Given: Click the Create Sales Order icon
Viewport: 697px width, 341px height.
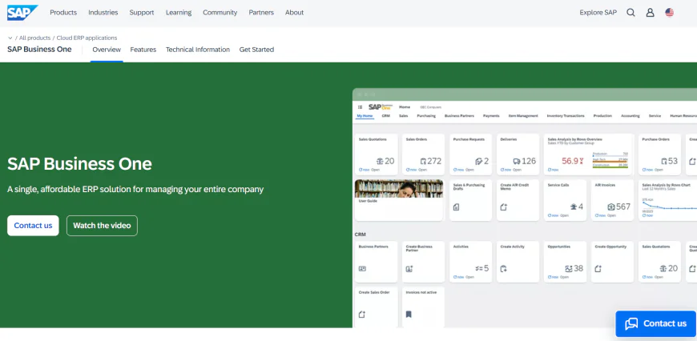Looking at the screenshot, I should (362, 315).
